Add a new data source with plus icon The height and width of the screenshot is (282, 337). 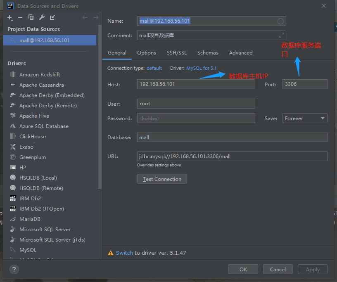pos(10,18)
